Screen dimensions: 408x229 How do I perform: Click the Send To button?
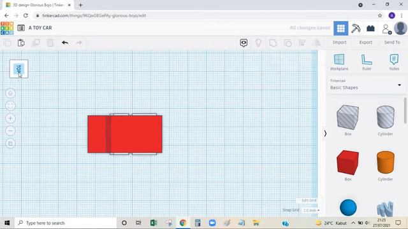coord(392,43)
